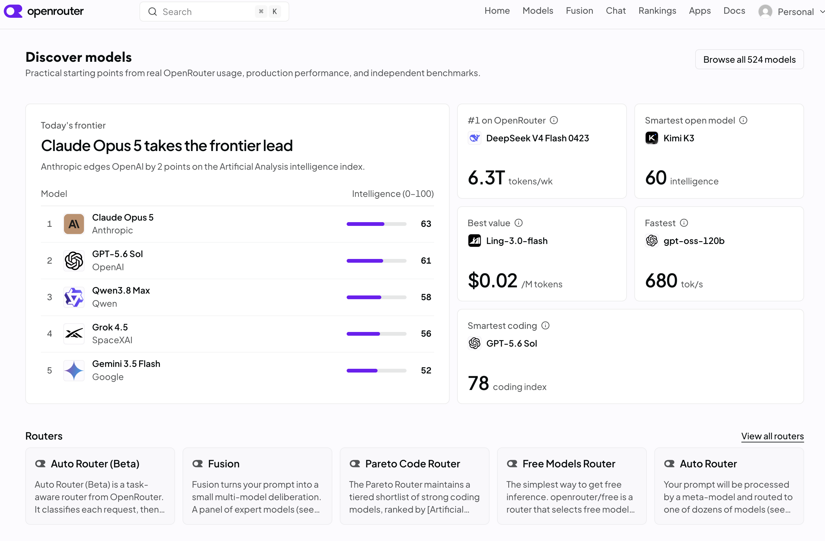Image resolution: width=825 pixels, height=541 pixels.
Task: Open the Best value info tooltip icon
Action: [519, 223]
